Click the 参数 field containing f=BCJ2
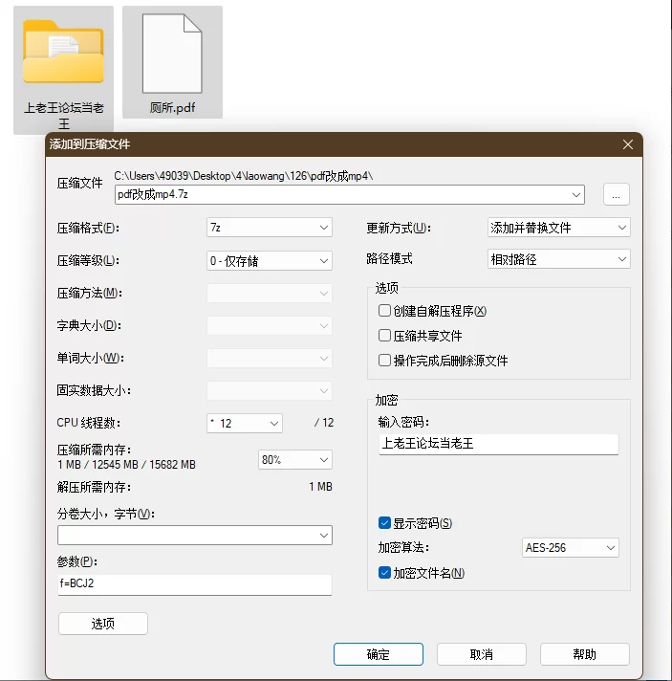672x681 pixels. pos(195,584)
